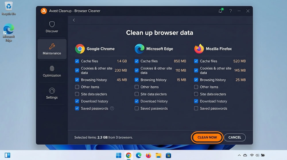Click the Clean up browser data heading

(x=160, y=33)
